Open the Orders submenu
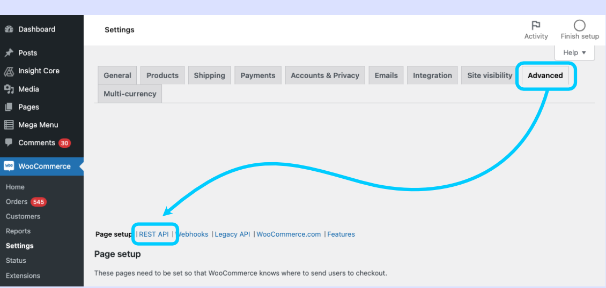This screenshot has width=606, height=288. tap(17, 202)
